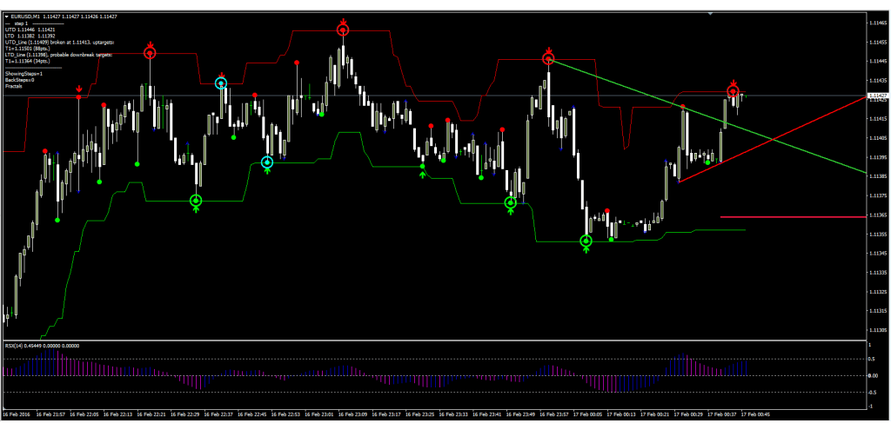
Task: Click the RSI scale value -0.5
Action: pos(873,392)
